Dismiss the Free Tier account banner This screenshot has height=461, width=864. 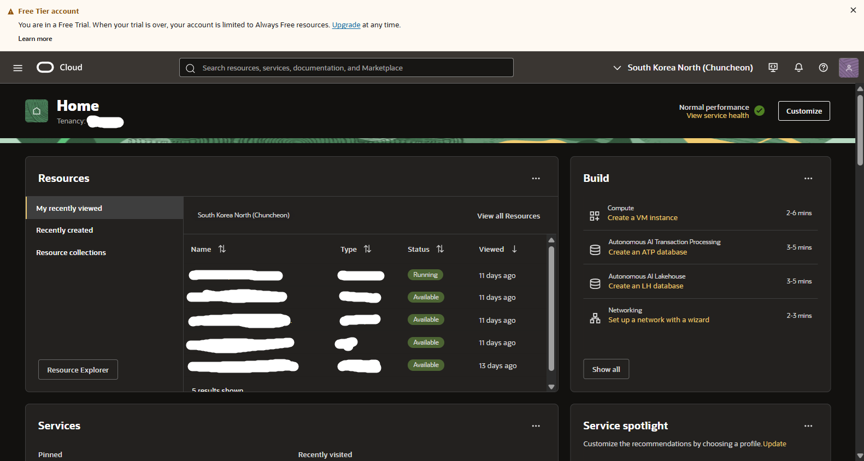[853, 10]
